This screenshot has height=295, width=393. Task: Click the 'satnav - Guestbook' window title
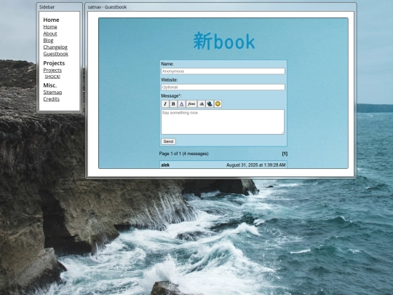[107, 7]
